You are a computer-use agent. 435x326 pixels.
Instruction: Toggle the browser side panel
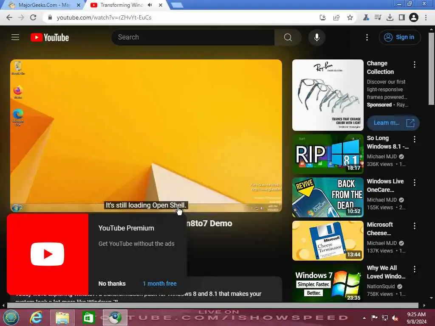tap(401, 17)
